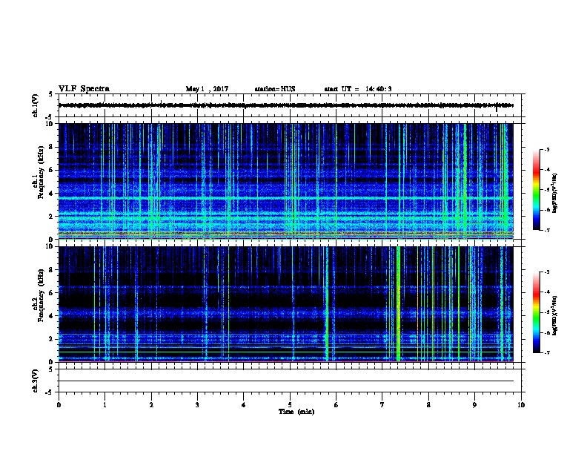Click the flat ch.3 voltage trace line

click(285, 381)
